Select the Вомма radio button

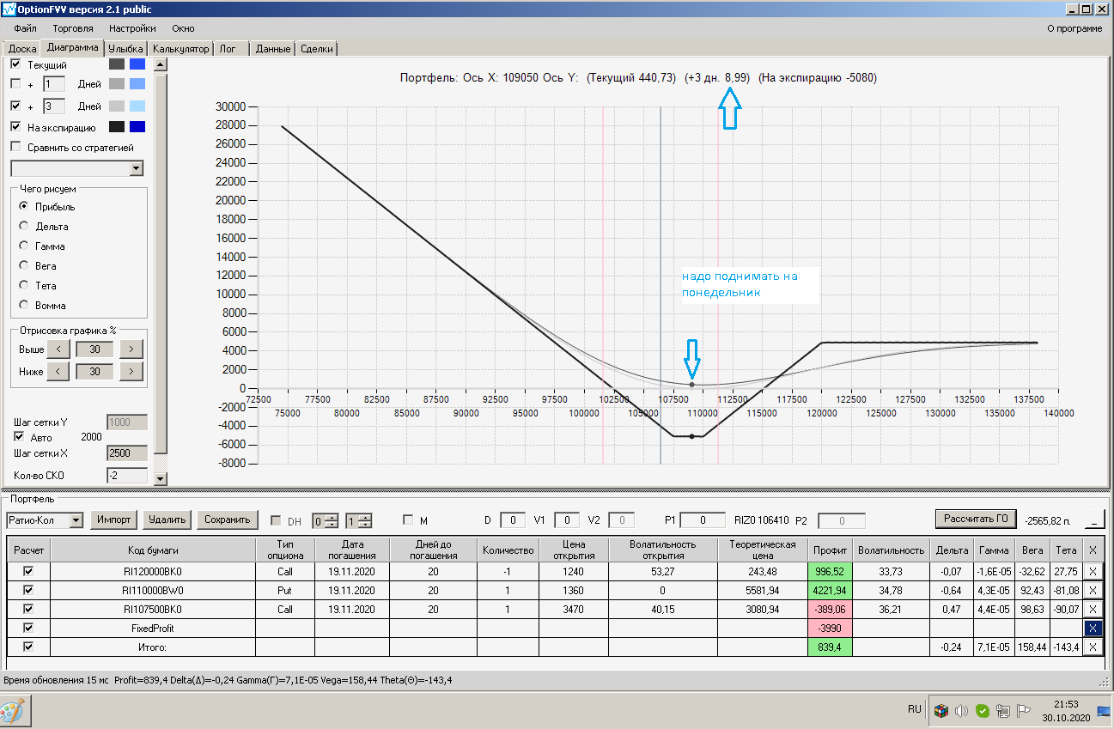tap(24, 306)
